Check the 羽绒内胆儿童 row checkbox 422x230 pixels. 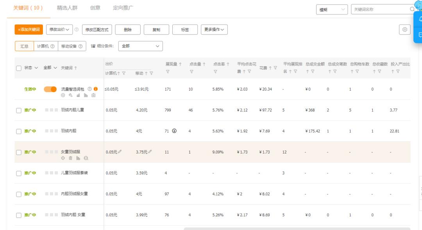click(x=19, y=110)
